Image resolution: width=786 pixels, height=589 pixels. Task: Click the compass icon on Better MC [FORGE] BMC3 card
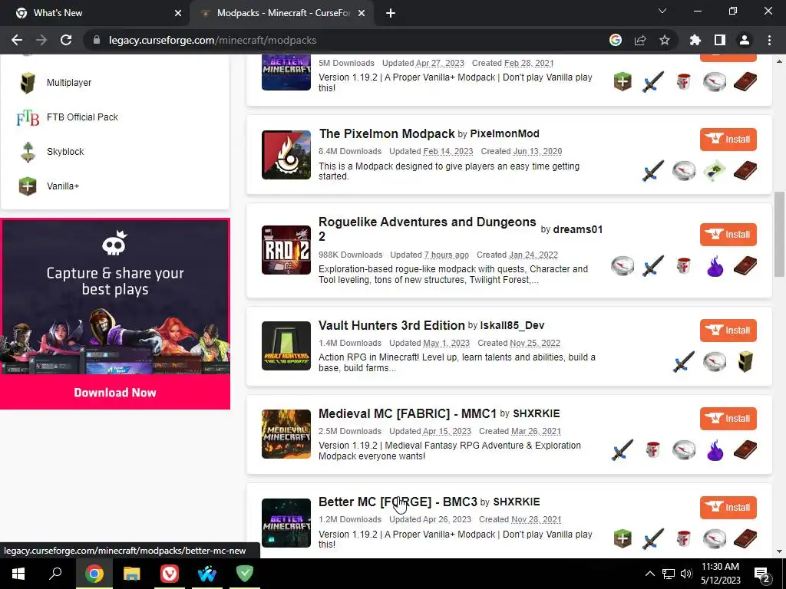[x=715, y=538]
